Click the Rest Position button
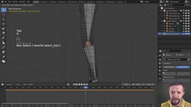This screenshot has width=191, height=107. point(183,67)
